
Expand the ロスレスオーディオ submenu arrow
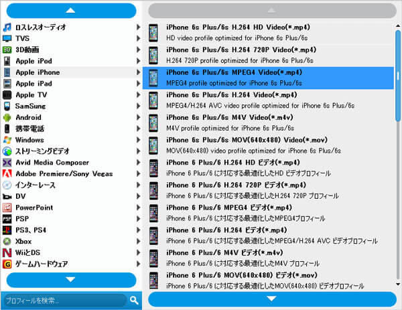pyautogui.click(x=138, y=27)
